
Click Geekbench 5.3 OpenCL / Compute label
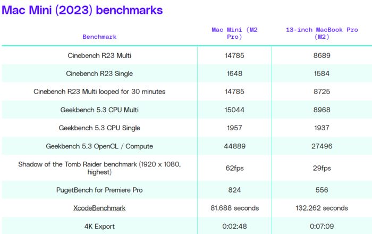pyautogui.click(x=99, y=146)
